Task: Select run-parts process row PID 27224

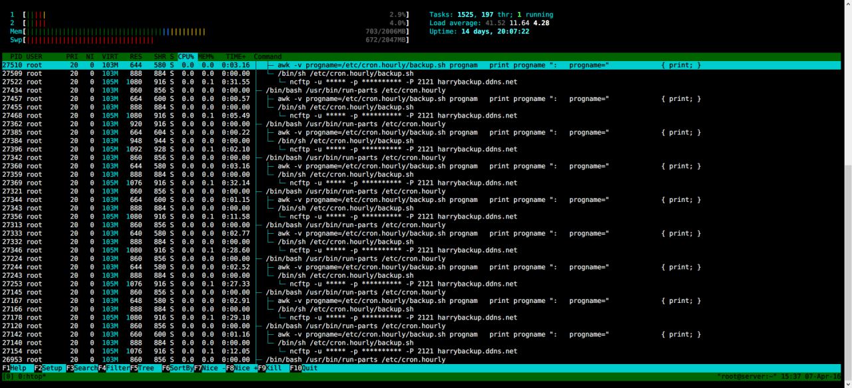Action: coord(421,258)
